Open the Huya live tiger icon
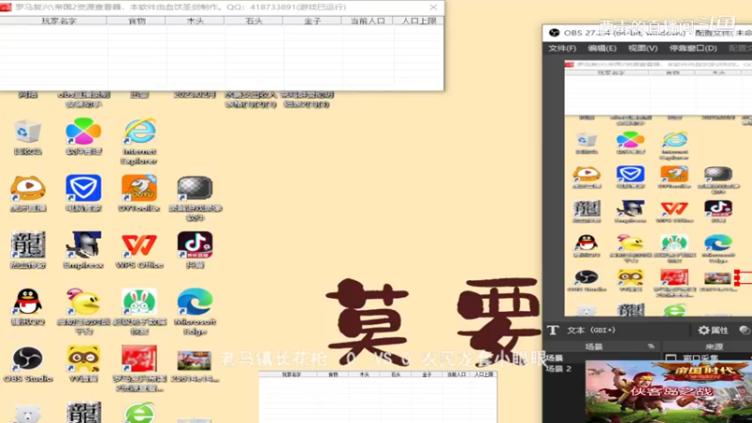The height and width of the screenshot is (423, 752). 28,194
